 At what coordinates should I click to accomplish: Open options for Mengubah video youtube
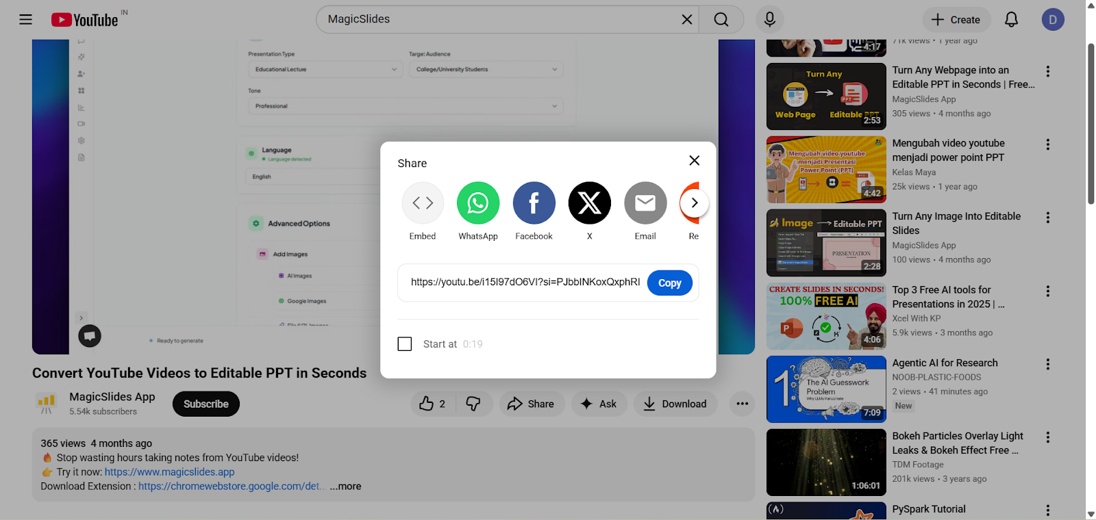[1048, 144]
